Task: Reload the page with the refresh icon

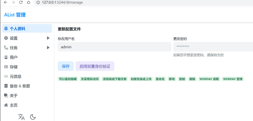Action: tap(21, 2)
